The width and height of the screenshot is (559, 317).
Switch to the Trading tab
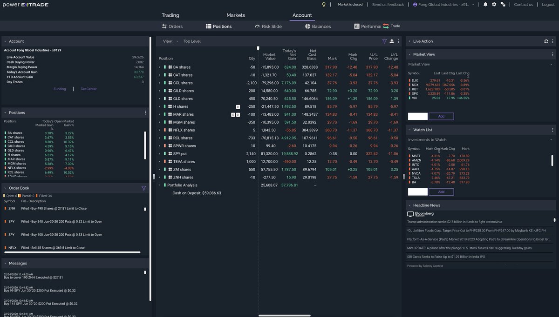click(170, 15)
